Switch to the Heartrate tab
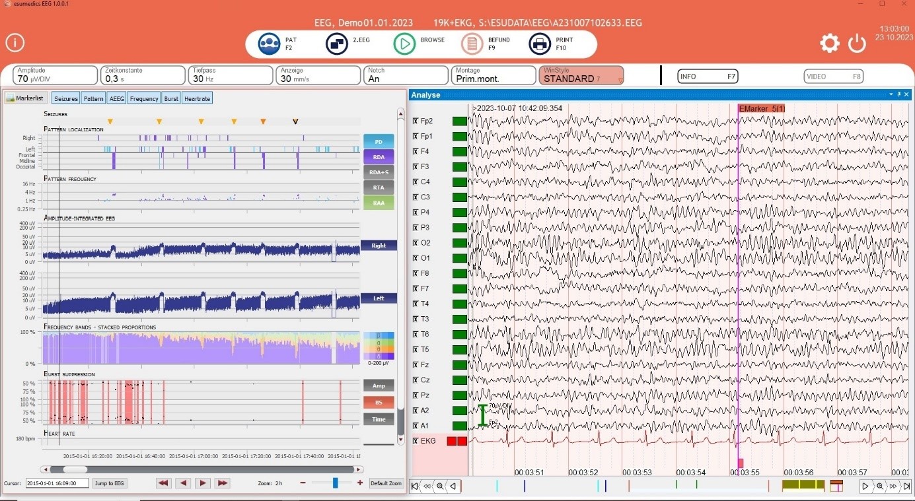The image size is (915, 501). pyautogui.click(x=197, y=98)
